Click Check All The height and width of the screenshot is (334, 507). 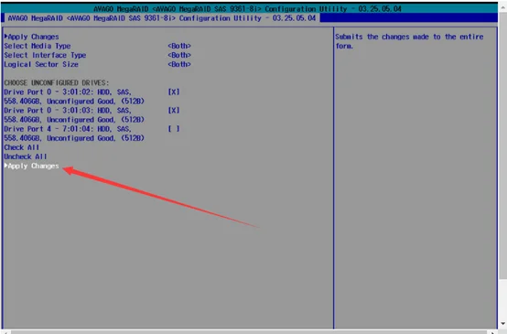[x=22, y=147]
